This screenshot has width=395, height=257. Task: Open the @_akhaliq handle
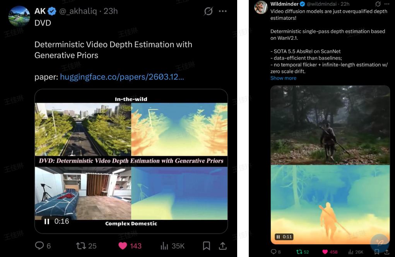(78, 11)
